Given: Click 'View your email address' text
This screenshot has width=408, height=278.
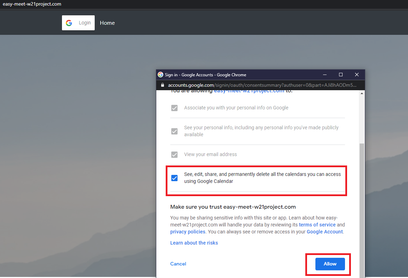Looking at the screenshot, I should pos(210,154).
